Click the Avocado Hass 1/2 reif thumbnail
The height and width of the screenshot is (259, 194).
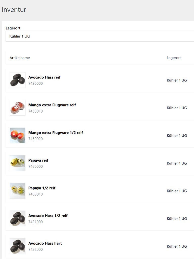tap(17, 219)
